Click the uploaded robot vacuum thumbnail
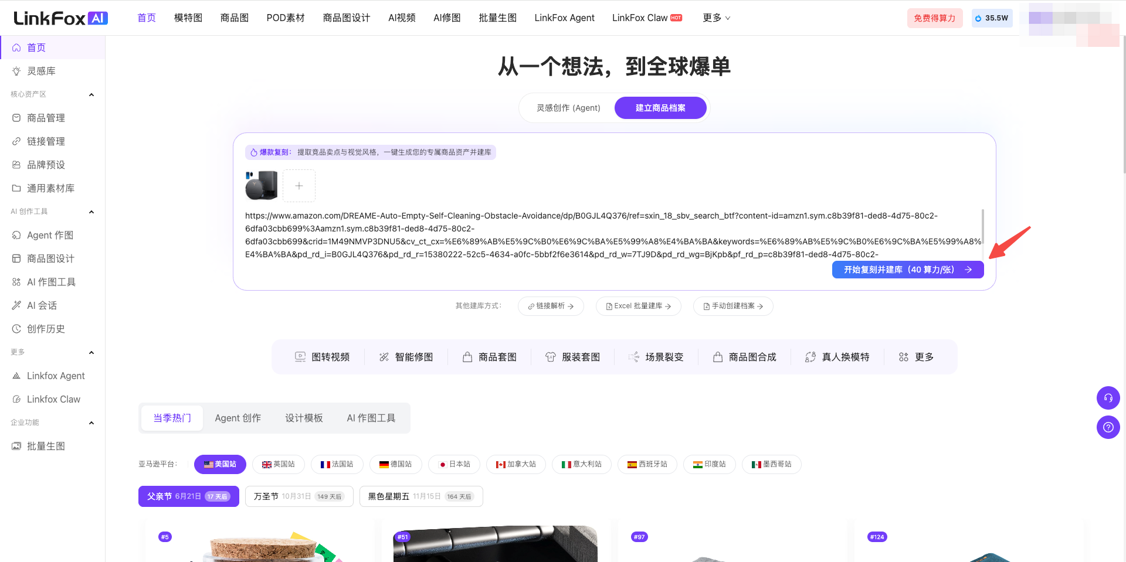The image size is (1126, 562). pos(262,186)
